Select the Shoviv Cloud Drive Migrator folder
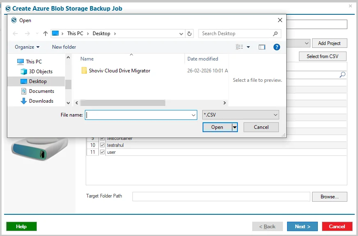The height and width of the screenshot is (236, 358). click(120, 71)
